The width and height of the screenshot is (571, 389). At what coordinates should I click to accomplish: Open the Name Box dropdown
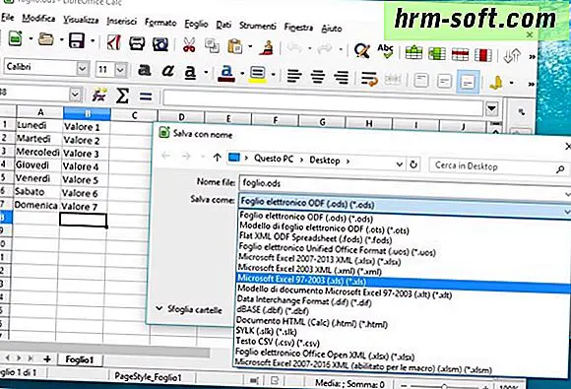tap(75, 95)
